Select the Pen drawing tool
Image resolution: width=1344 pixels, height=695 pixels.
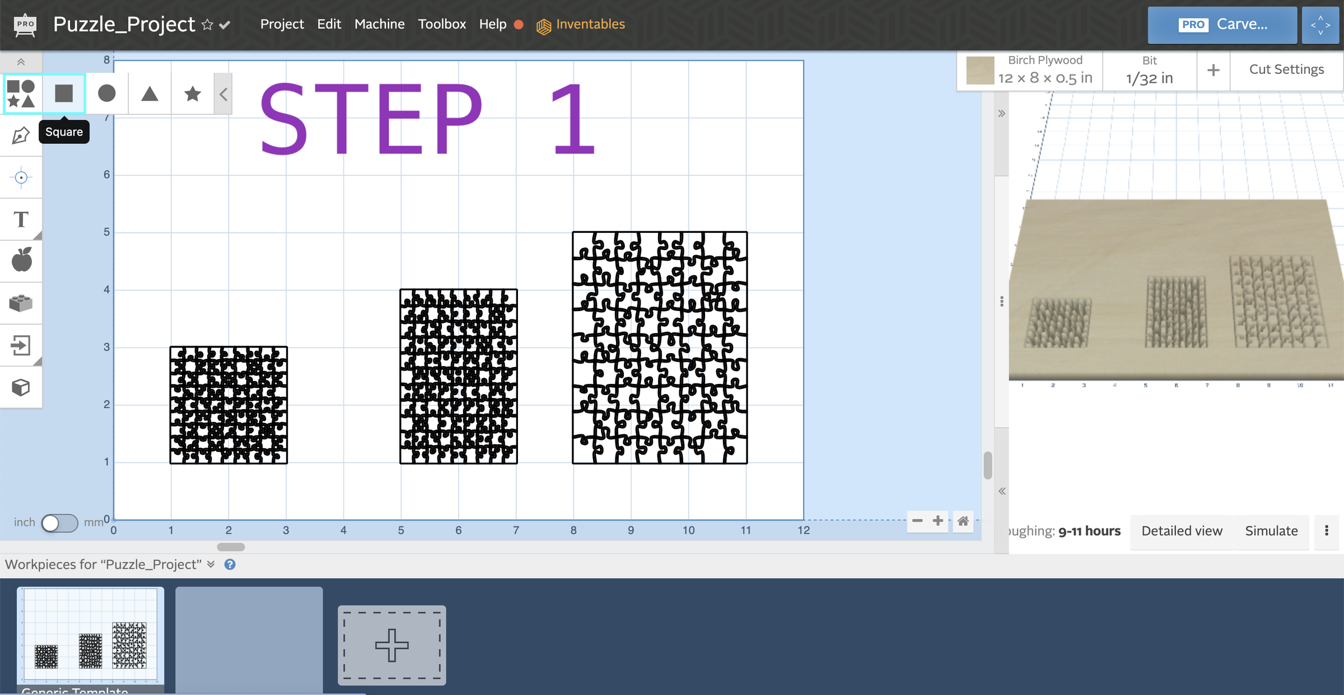pyautogui.click(x=21, y=135)
